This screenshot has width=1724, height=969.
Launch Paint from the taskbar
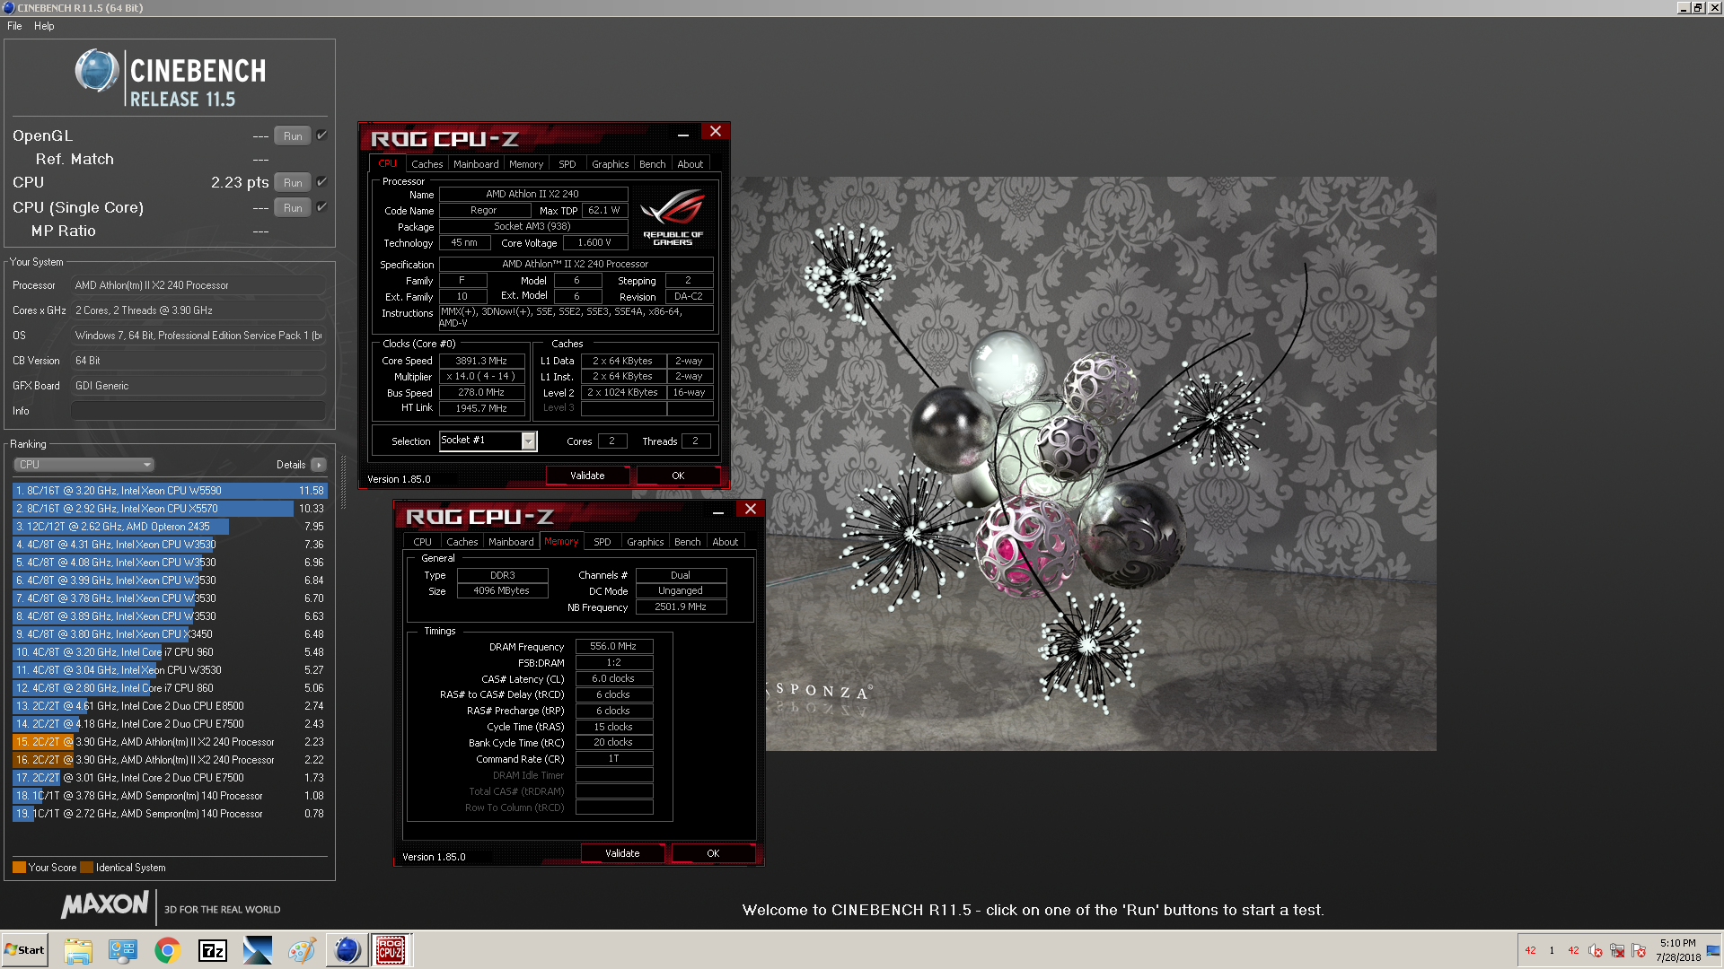[x=303, y=950]
